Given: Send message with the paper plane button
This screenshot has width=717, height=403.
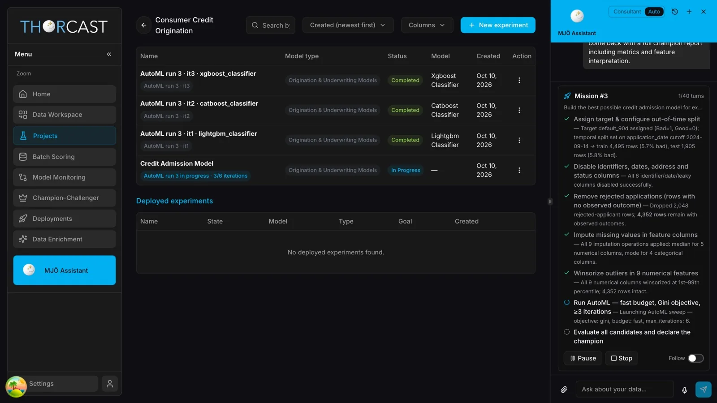Looking at the screenshot, I should [704, 389].
